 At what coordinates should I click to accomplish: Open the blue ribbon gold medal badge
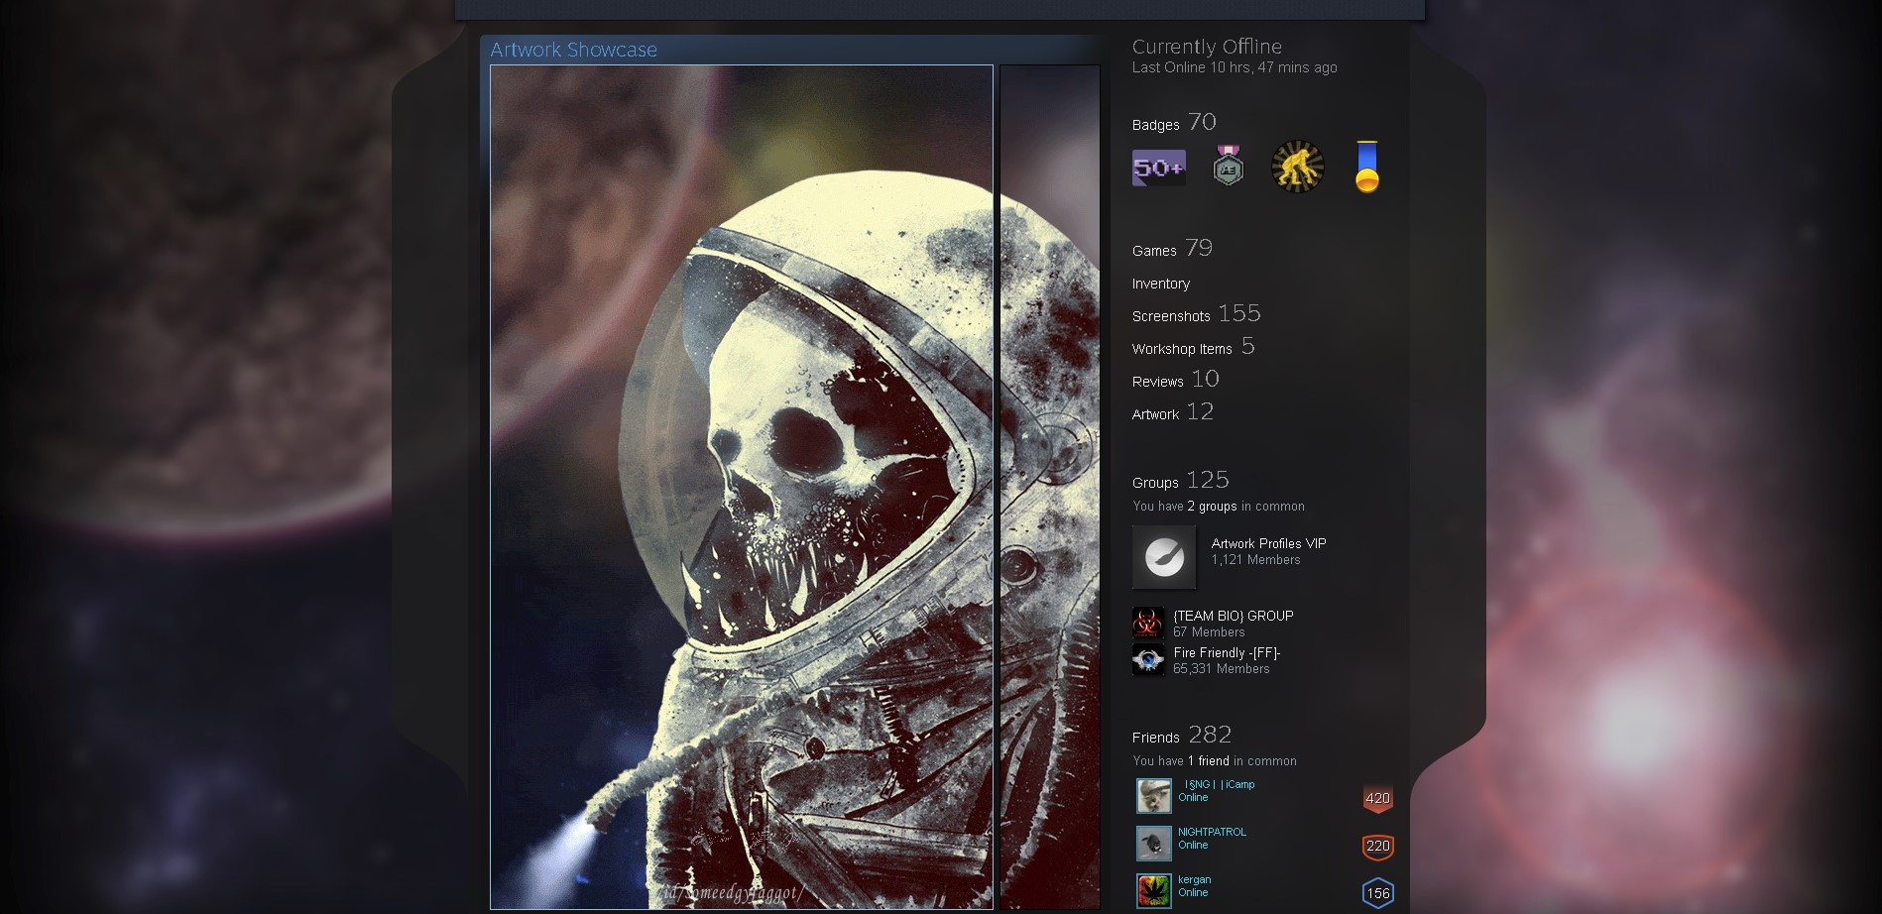coord(1366,167)
